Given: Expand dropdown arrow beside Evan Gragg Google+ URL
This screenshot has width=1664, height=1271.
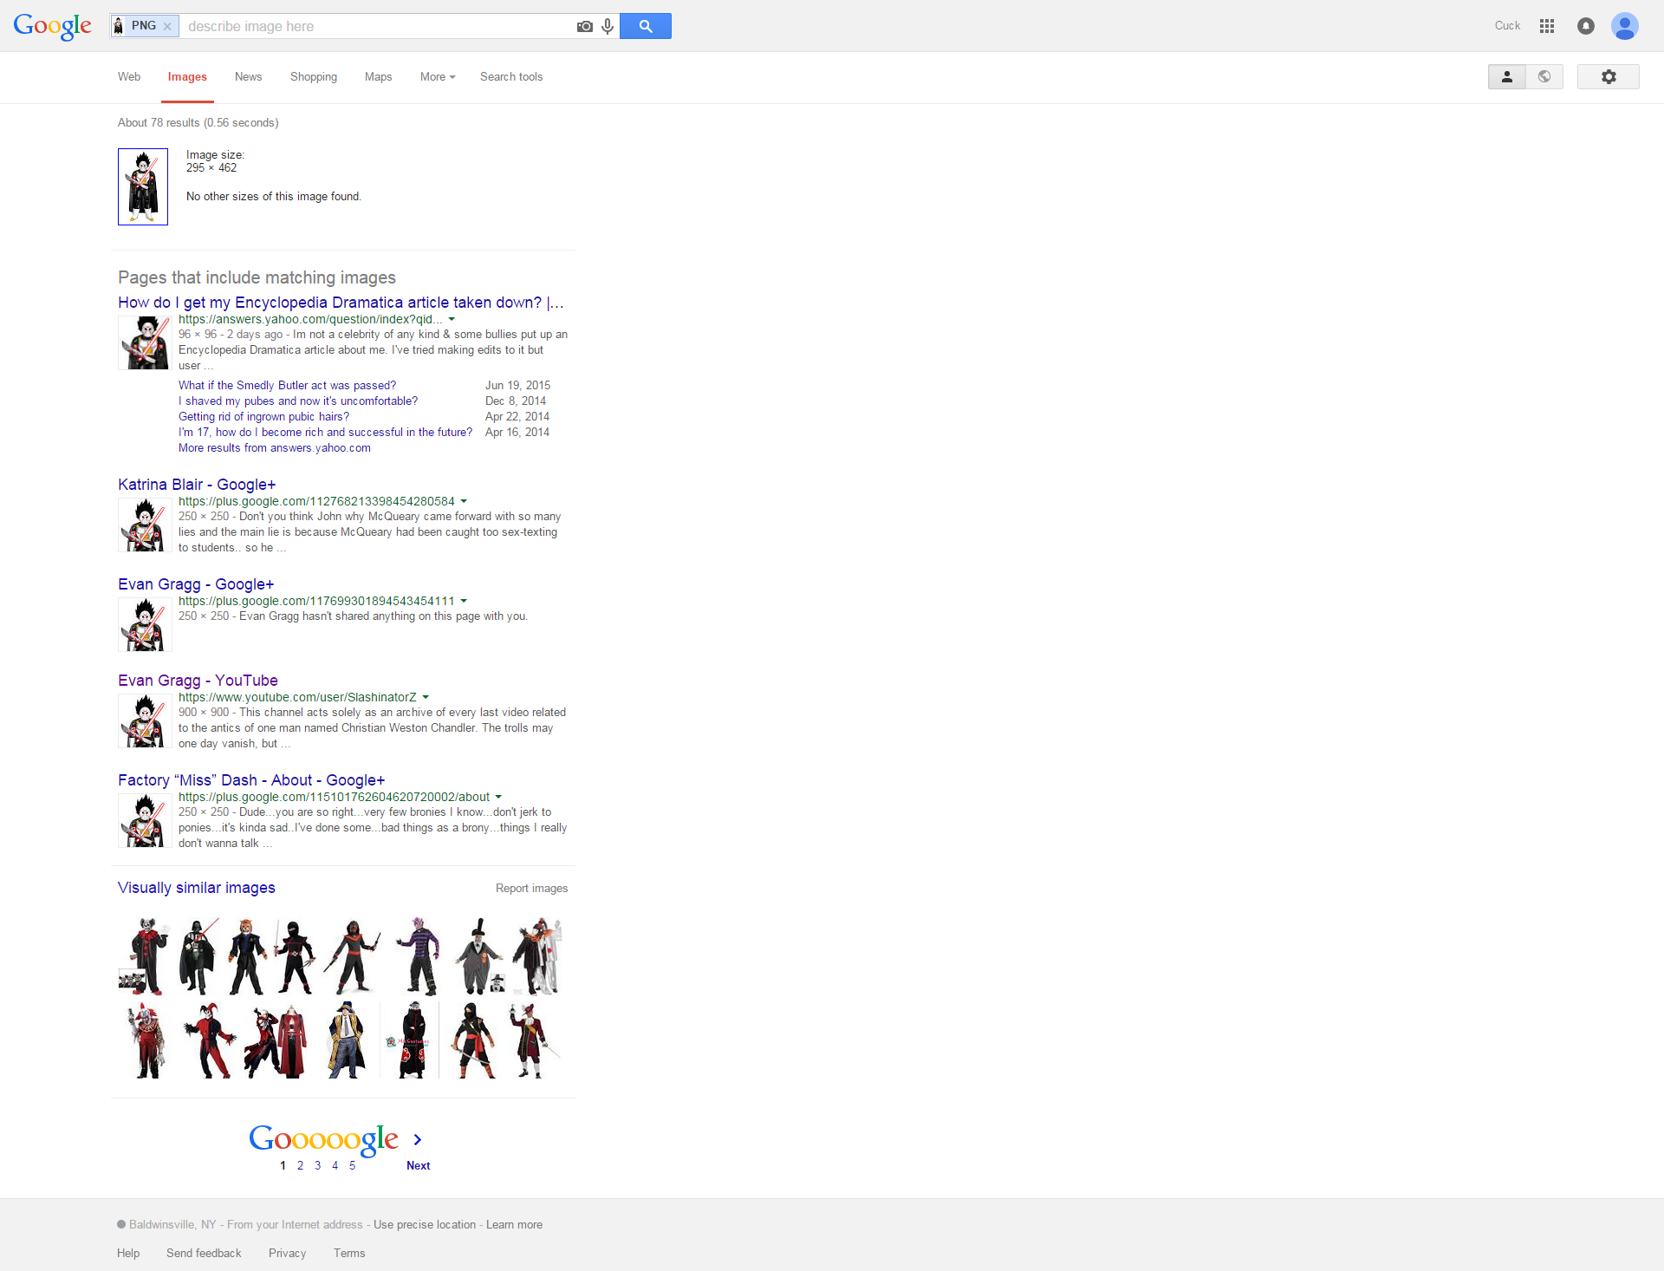Looking at the screenshot, I should 464,602.
